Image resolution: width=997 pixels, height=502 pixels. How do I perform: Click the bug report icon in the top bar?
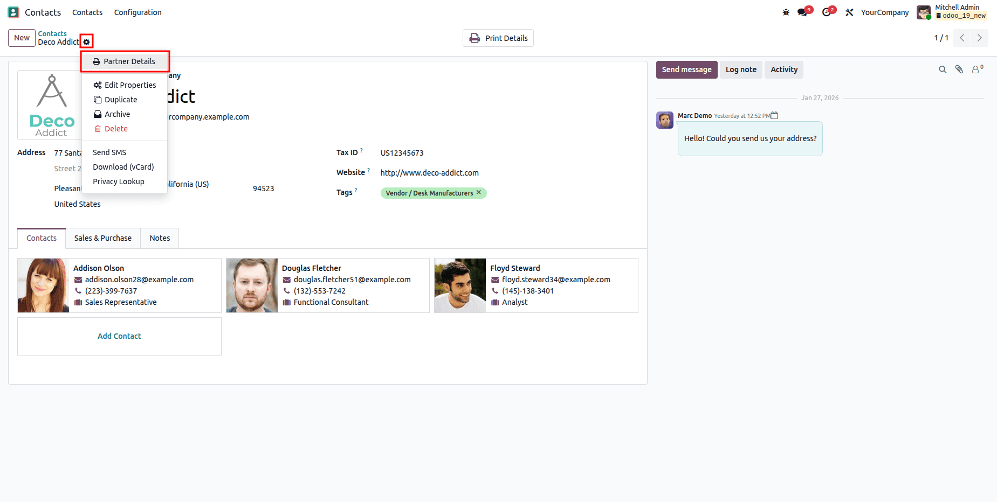[x=786, y=12]
